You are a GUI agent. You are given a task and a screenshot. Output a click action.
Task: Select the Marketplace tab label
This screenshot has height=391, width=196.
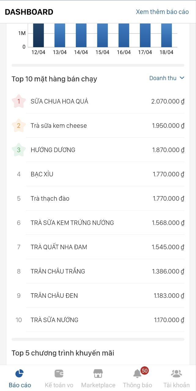[98, 385]
